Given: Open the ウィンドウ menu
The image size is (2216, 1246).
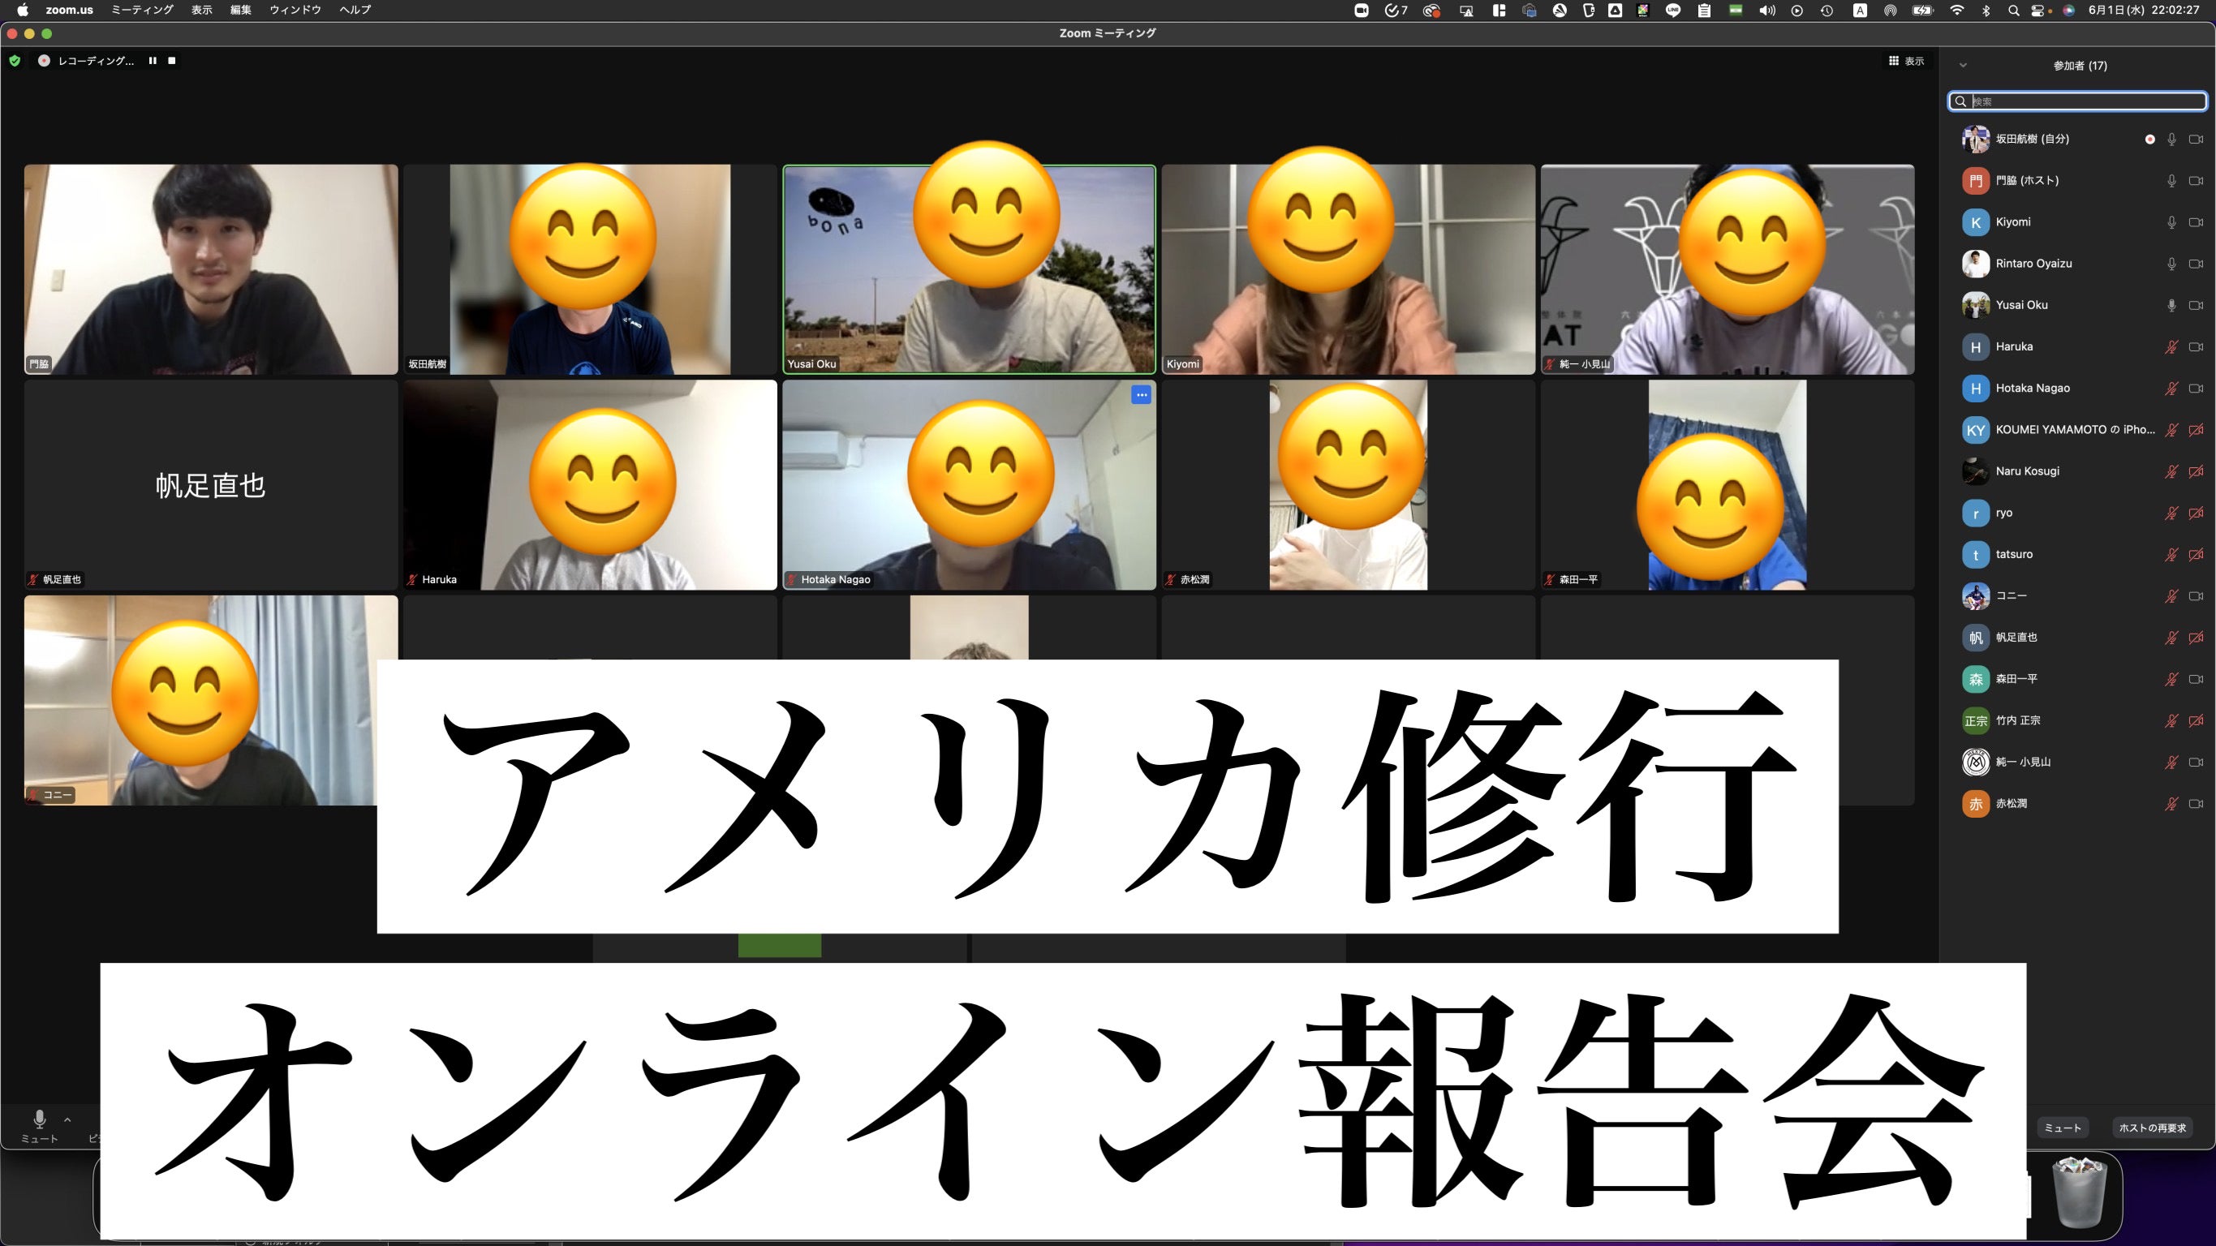Looking at the screenshot, I should click(x=295, y=11).
